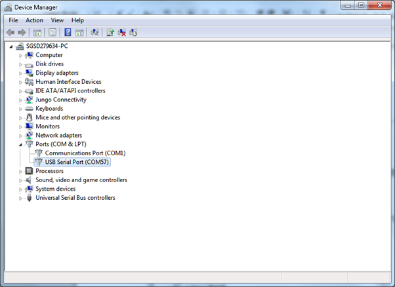Expand the Disk drives node
This screenshot has height=287, width=395.
[x=20, y=64]
